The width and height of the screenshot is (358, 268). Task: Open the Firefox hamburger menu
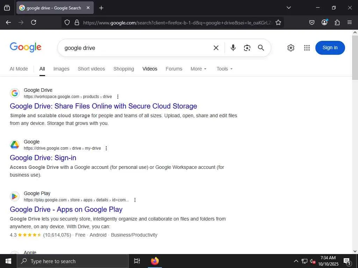(350, 22)
